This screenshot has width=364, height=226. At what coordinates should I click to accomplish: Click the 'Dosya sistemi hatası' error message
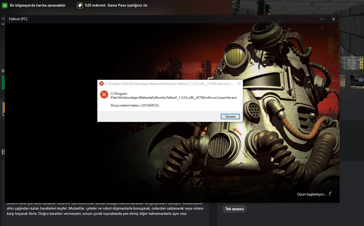coord(135,105)
